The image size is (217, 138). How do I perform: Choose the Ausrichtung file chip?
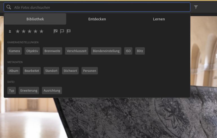pos(52,90)
